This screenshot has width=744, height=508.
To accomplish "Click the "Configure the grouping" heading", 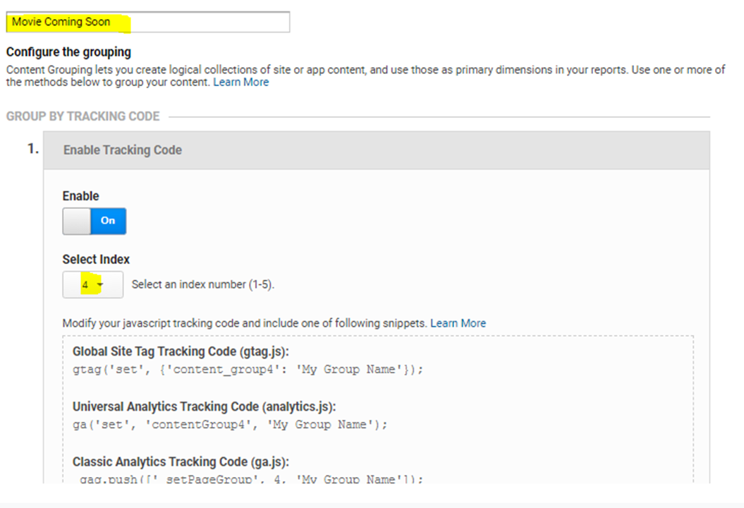I will (68, 52).
